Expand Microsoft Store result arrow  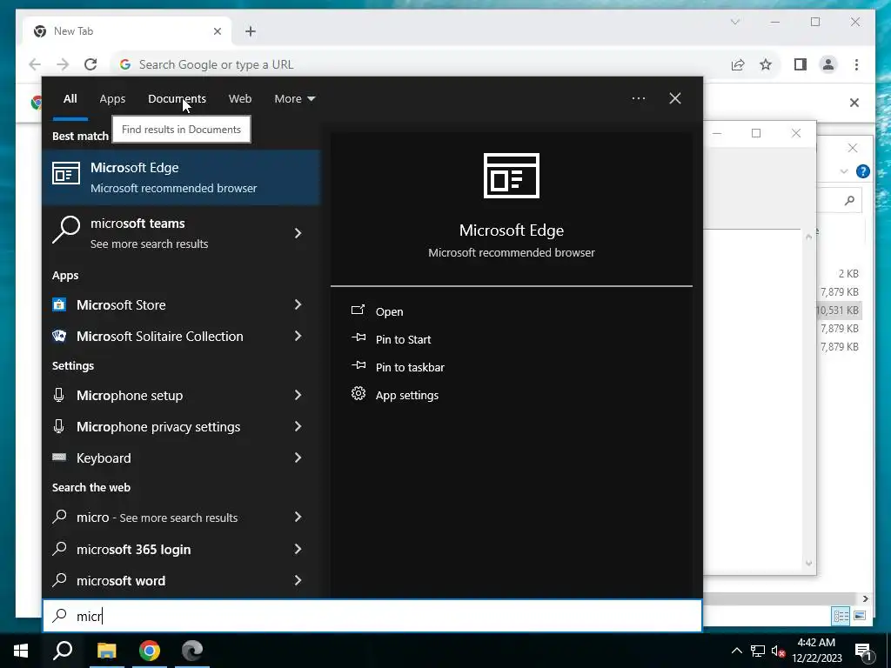pyautogui.click(x=298, y=304)
